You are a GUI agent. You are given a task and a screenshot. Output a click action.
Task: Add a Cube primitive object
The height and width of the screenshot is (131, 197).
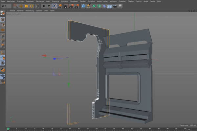83,6
